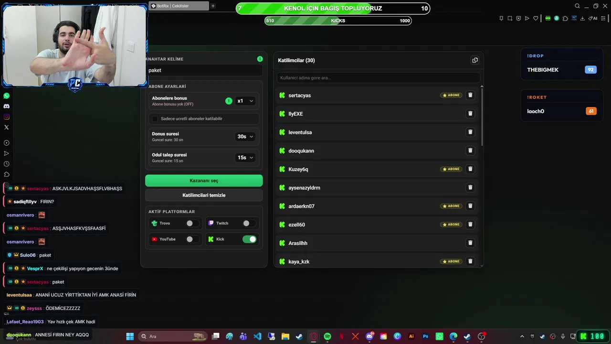The height and width of the screenshot is (344, 611).
Task: Click the KICKS 510/1000 progress bar
Action: coord(338,21)
